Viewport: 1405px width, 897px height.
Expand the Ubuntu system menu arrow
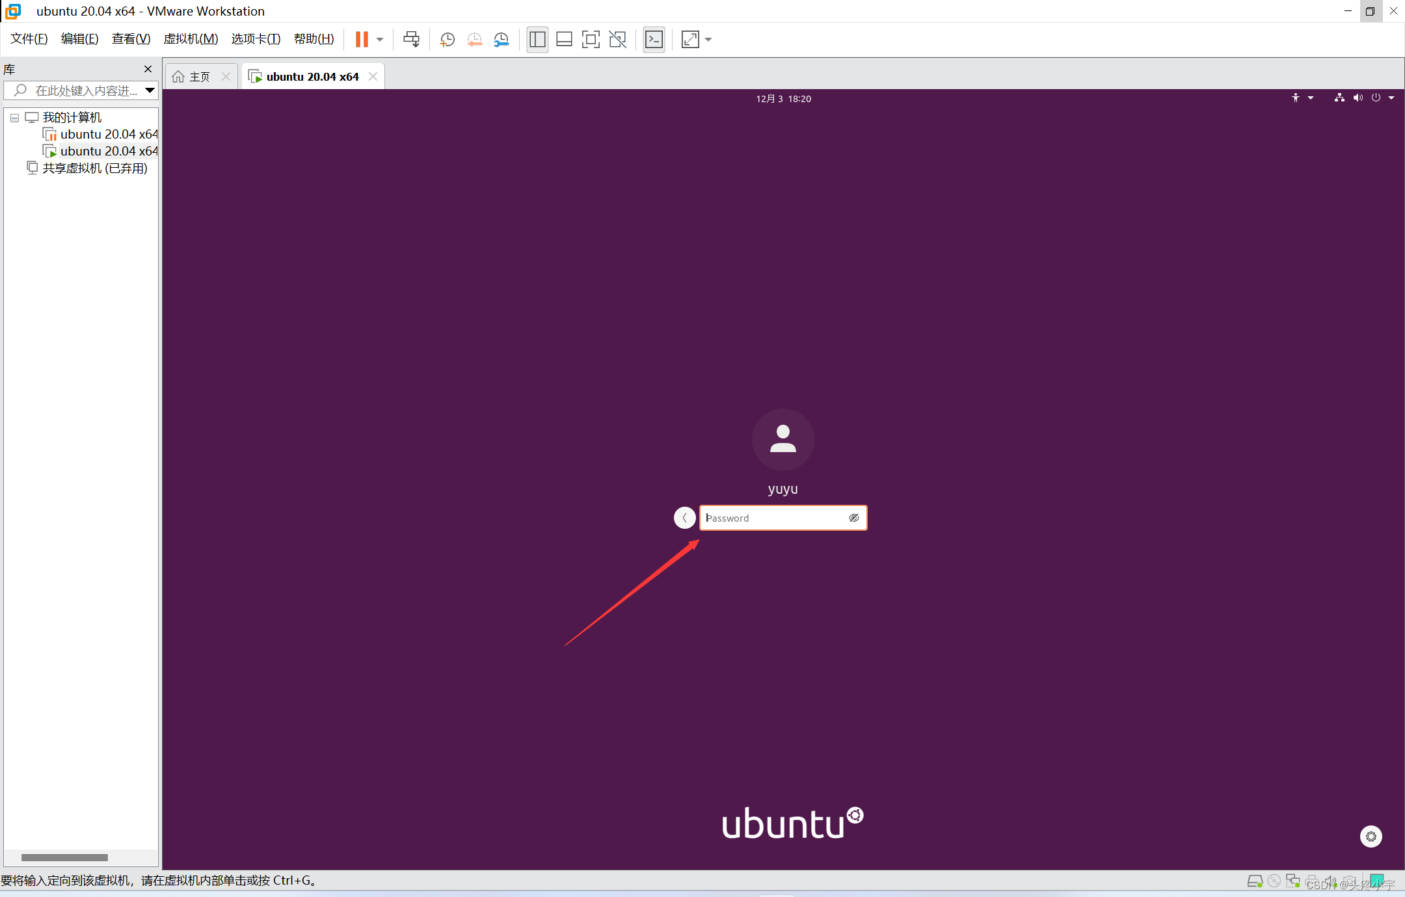coord(1391,98)
